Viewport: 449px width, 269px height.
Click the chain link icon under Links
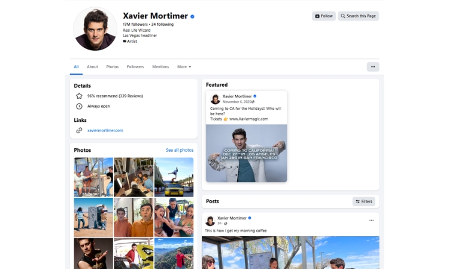point(79,130)
